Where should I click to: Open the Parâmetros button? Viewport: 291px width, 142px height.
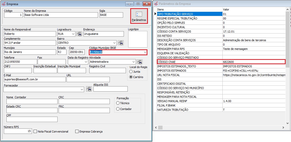(x=139, y=16)
